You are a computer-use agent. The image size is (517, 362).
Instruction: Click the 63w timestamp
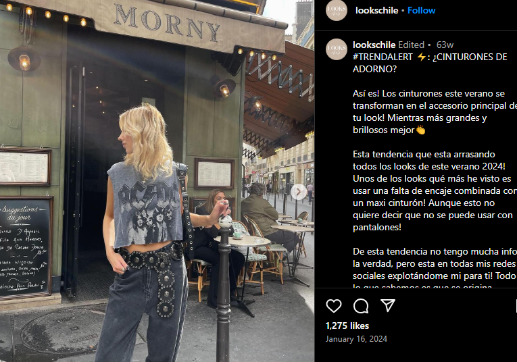click(445, 45)
